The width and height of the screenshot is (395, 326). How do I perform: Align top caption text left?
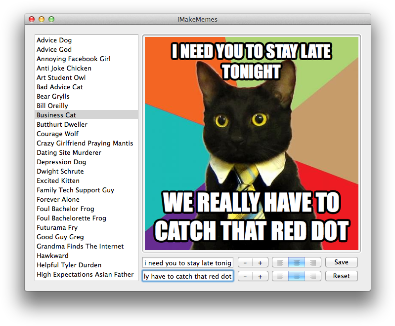coord(280,262)
